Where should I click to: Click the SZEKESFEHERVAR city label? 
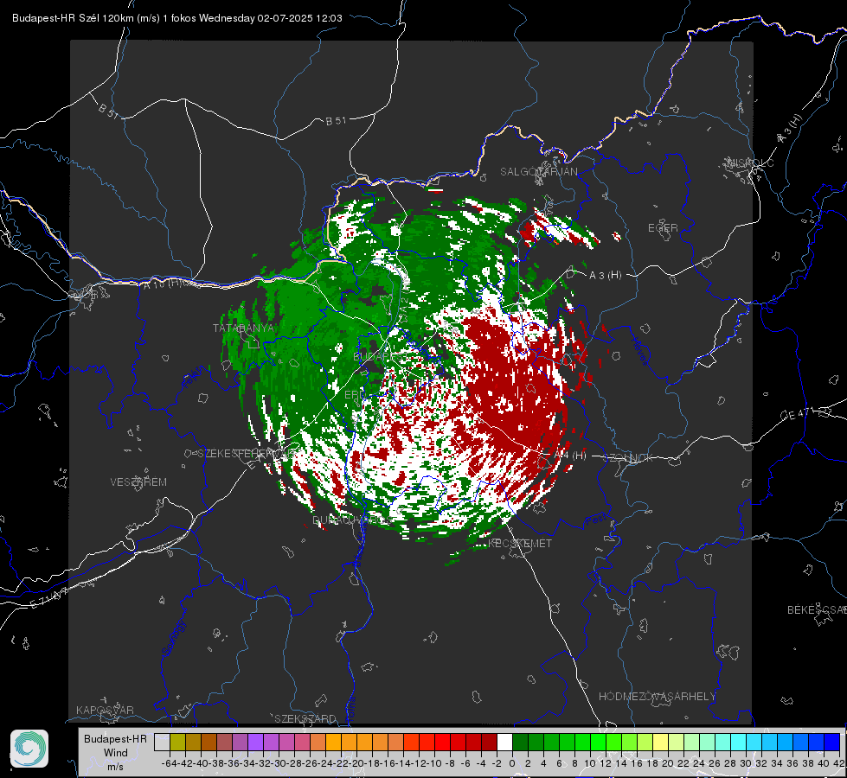tap(249, 454)
